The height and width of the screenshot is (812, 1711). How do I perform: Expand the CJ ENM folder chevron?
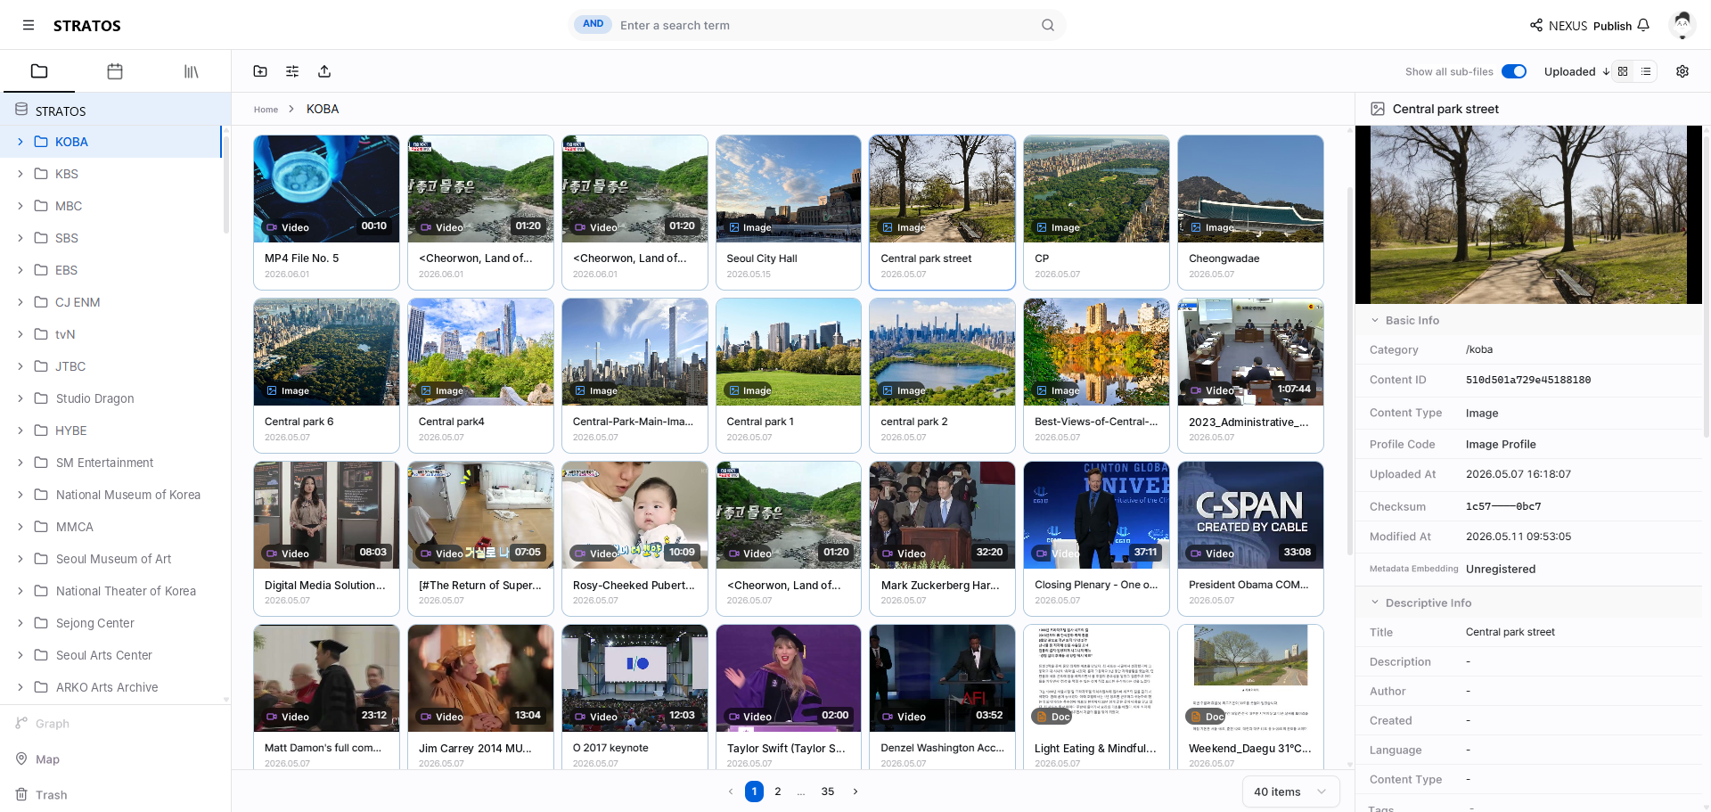pos(20,302)
